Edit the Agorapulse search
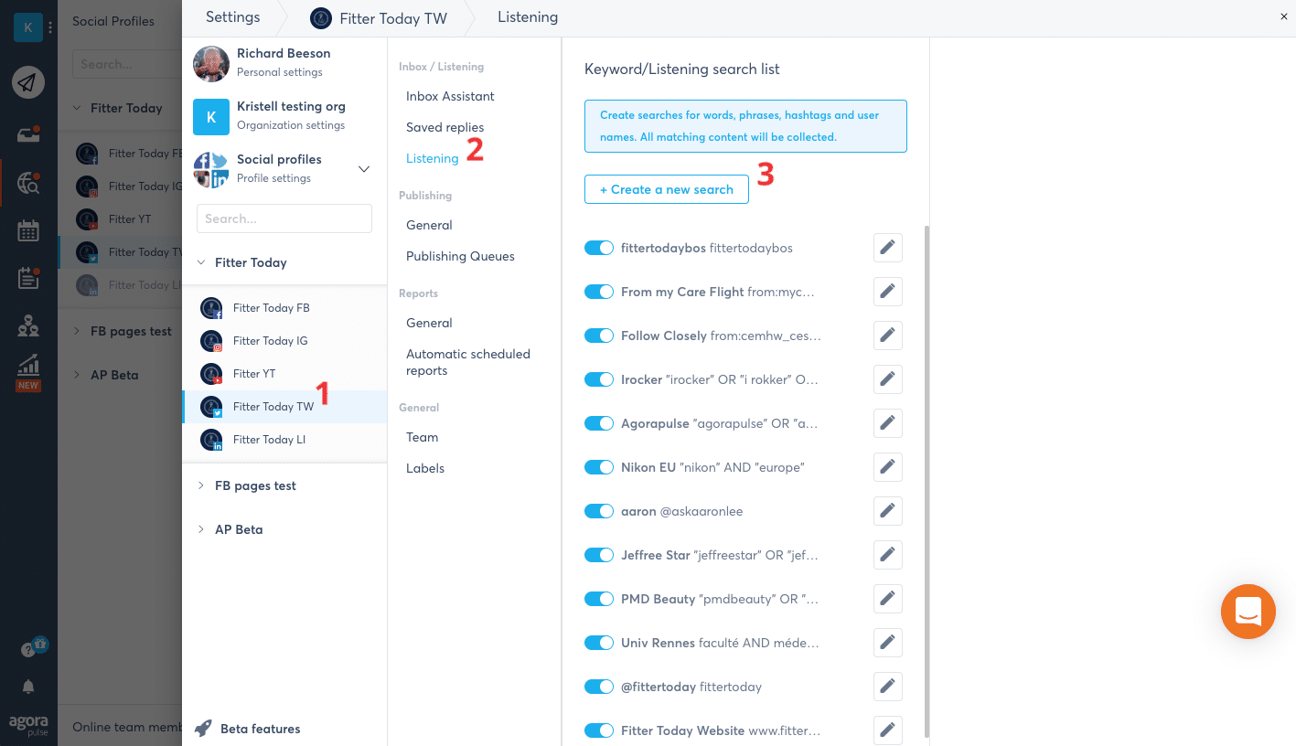Screen dimensions: 1296x746 pos(887,423)
